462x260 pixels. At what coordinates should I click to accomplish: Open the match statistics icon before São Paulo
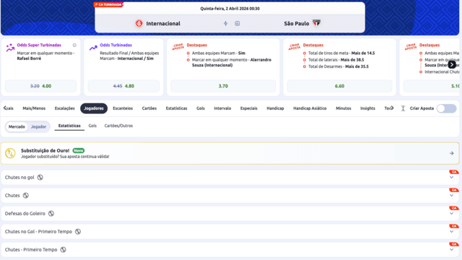click(x=237, y=23)
